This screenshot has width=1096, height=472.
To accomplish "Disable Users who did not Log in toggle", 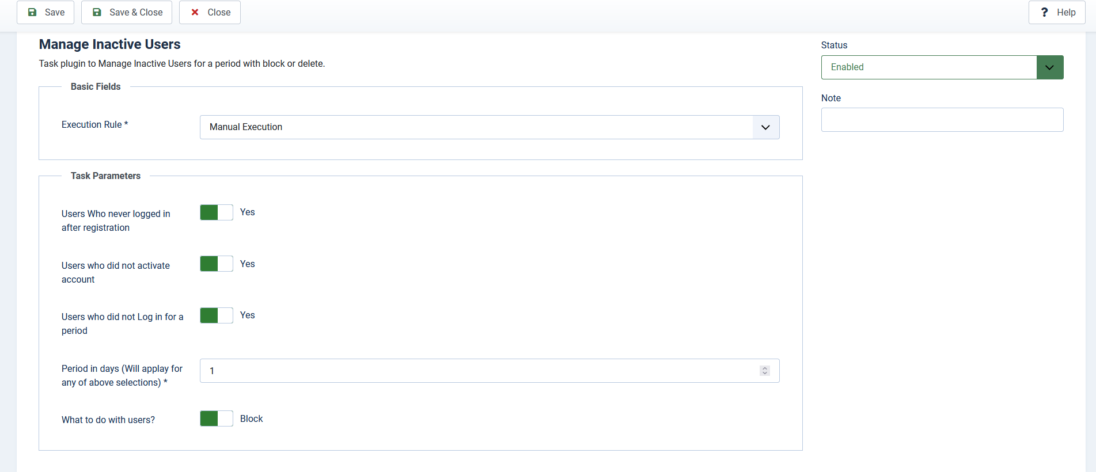I will click(217, 315).
